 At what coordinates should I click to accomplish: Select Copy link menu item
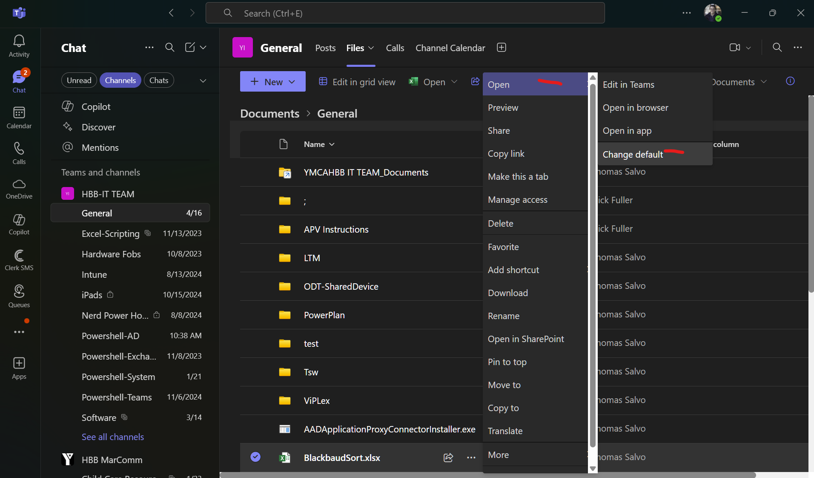click(535, 153)
